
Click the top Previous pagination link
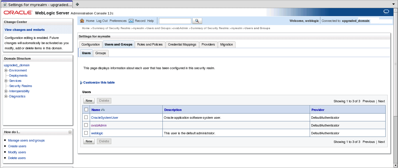[x=369, y=101]
